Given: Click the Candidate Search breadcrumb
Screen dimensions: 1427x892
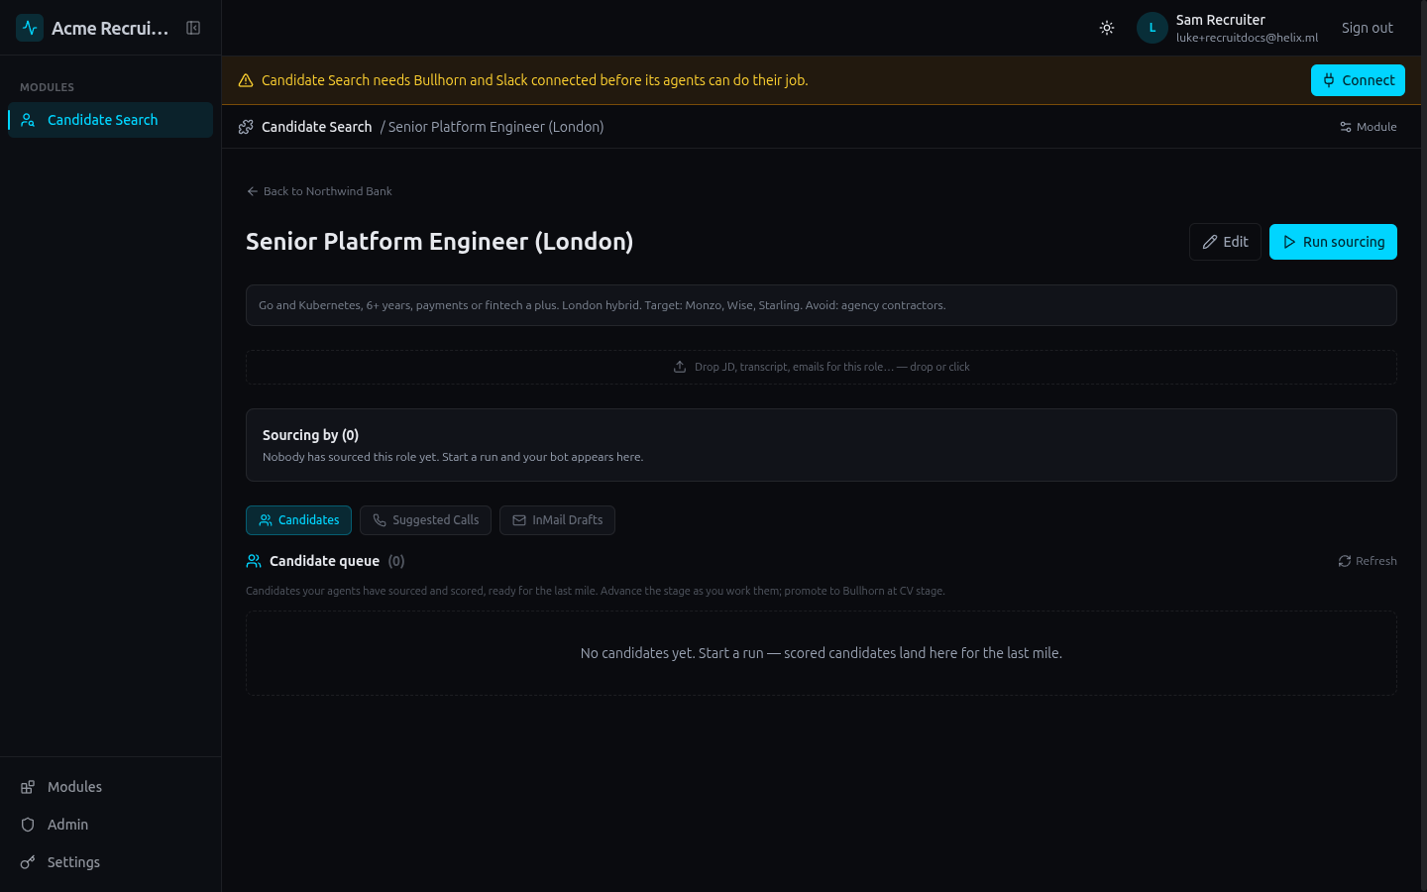Looking at the screenshot, I should pos(316,127).
